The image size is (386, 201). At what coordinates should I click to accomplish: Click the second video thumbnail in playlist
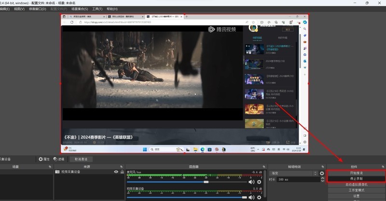(255, 64)
